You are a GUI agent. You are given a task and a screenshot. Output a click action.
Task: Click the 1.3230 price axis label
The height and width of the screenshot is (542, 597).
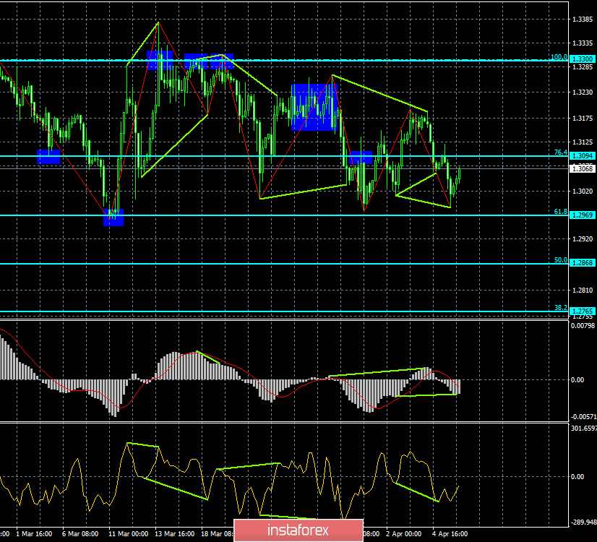(583, 92)
